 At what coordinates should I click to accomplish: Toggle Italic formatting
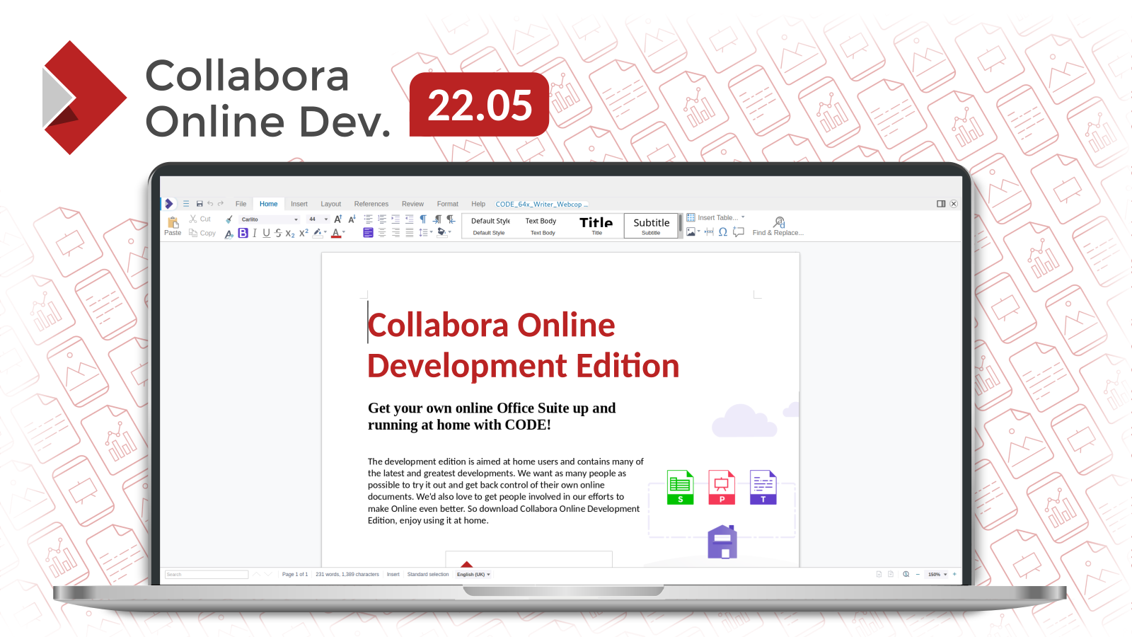point(255,233)
